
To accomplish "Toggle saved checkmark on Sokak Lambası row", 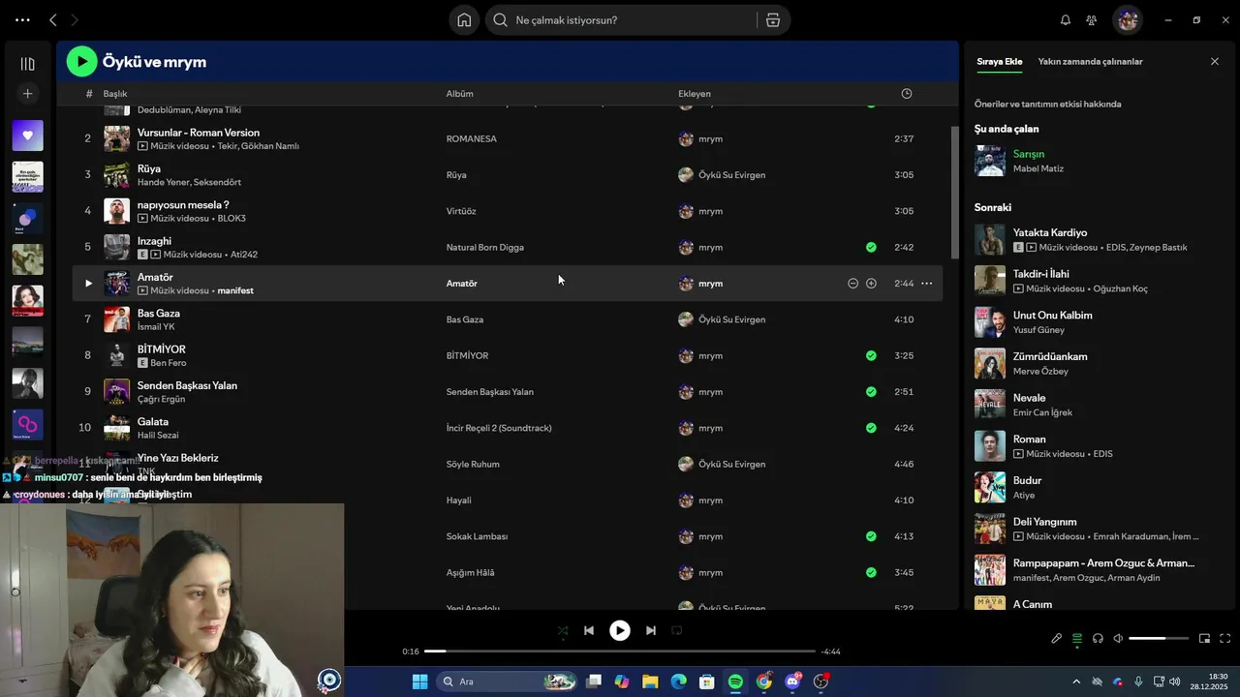I will point(871,536).
